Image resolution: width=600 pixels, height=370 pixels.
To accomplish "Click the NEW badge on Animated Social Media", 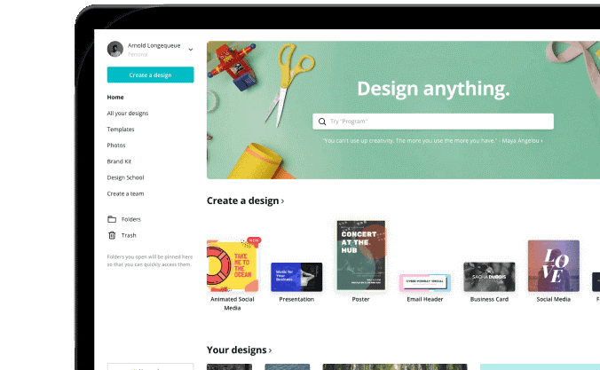I will pyautogui.click(x=254, y=240).
